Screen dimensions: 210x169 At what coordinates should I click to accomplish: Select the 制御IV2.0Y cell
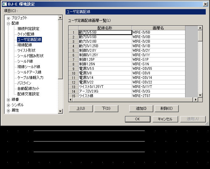[105, 50]
